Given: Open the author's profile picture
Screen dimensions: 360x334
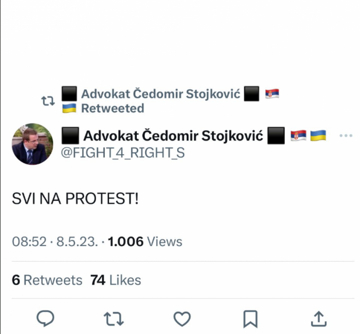Looking at the screenshot, I should click(x=32, y=144).
